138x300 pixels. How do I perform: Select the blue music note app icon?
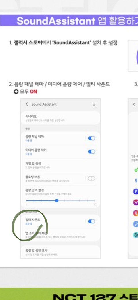click(136, 224)
